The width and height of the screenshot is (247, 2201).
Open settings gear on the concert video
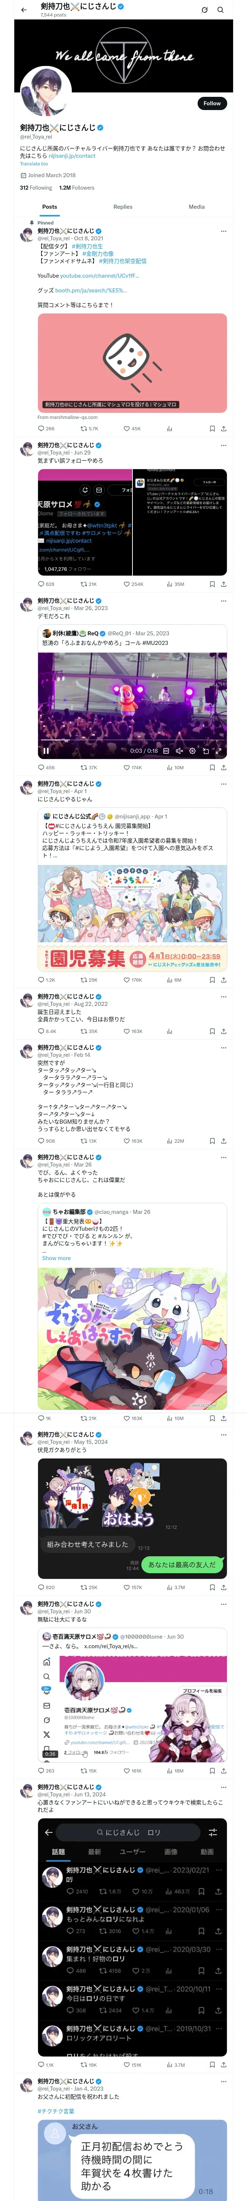pyautogui.click(x=192, y=751)
